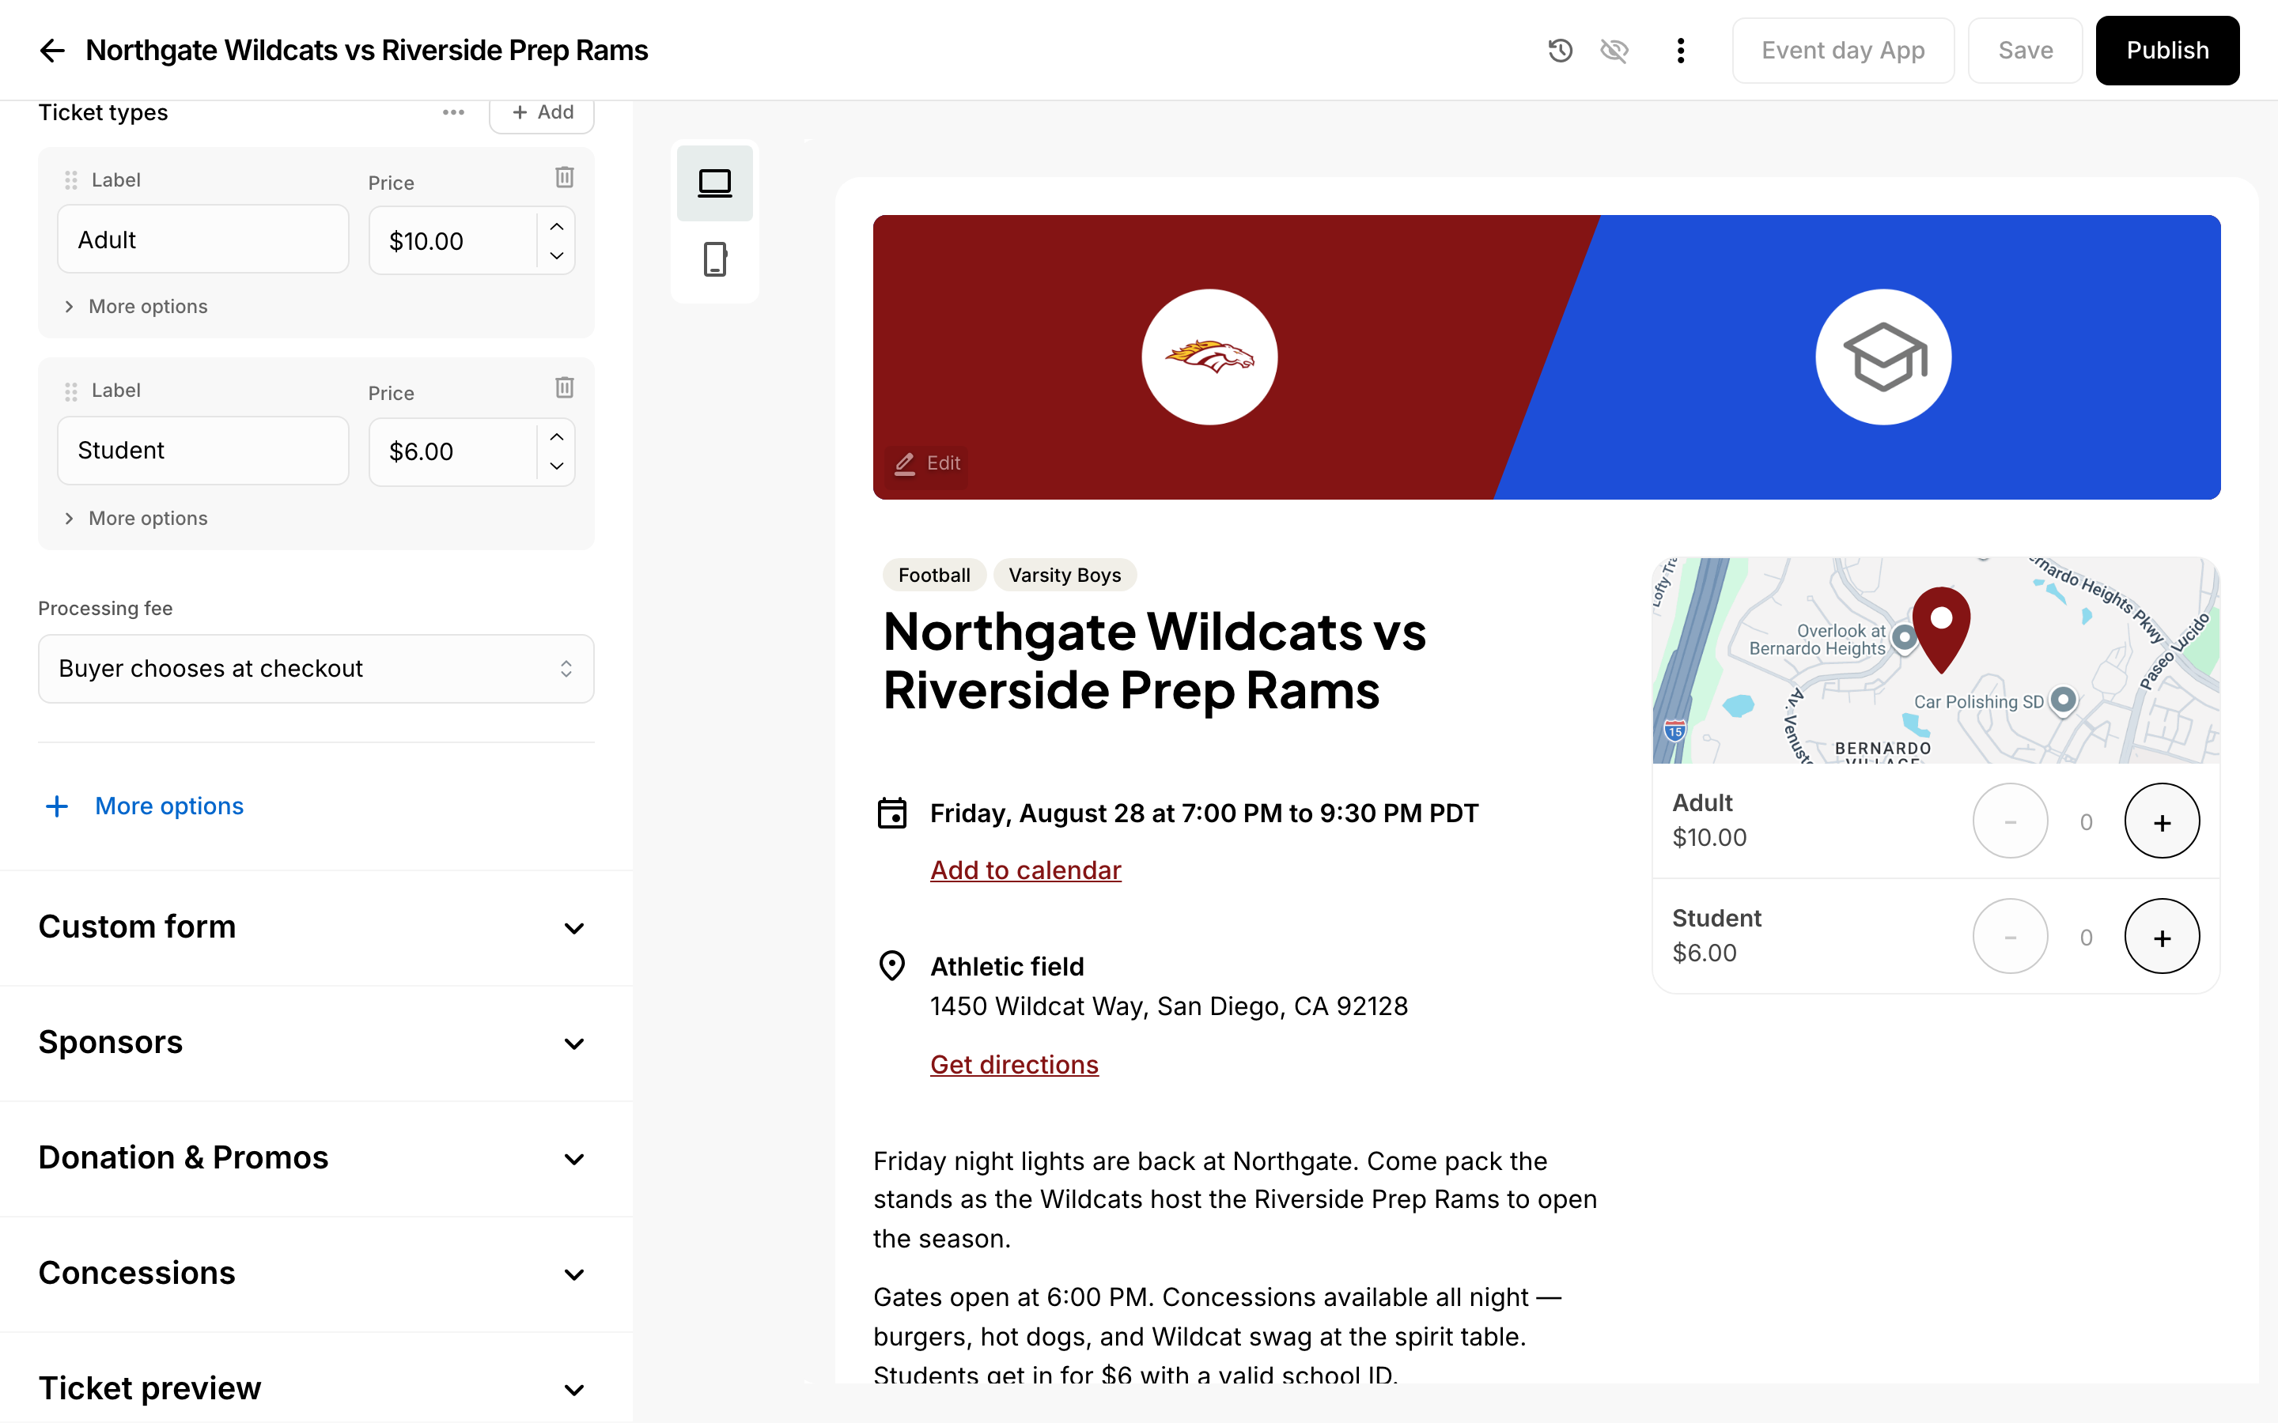
Task: Expand the Sponsors section
Action: 316,1043
